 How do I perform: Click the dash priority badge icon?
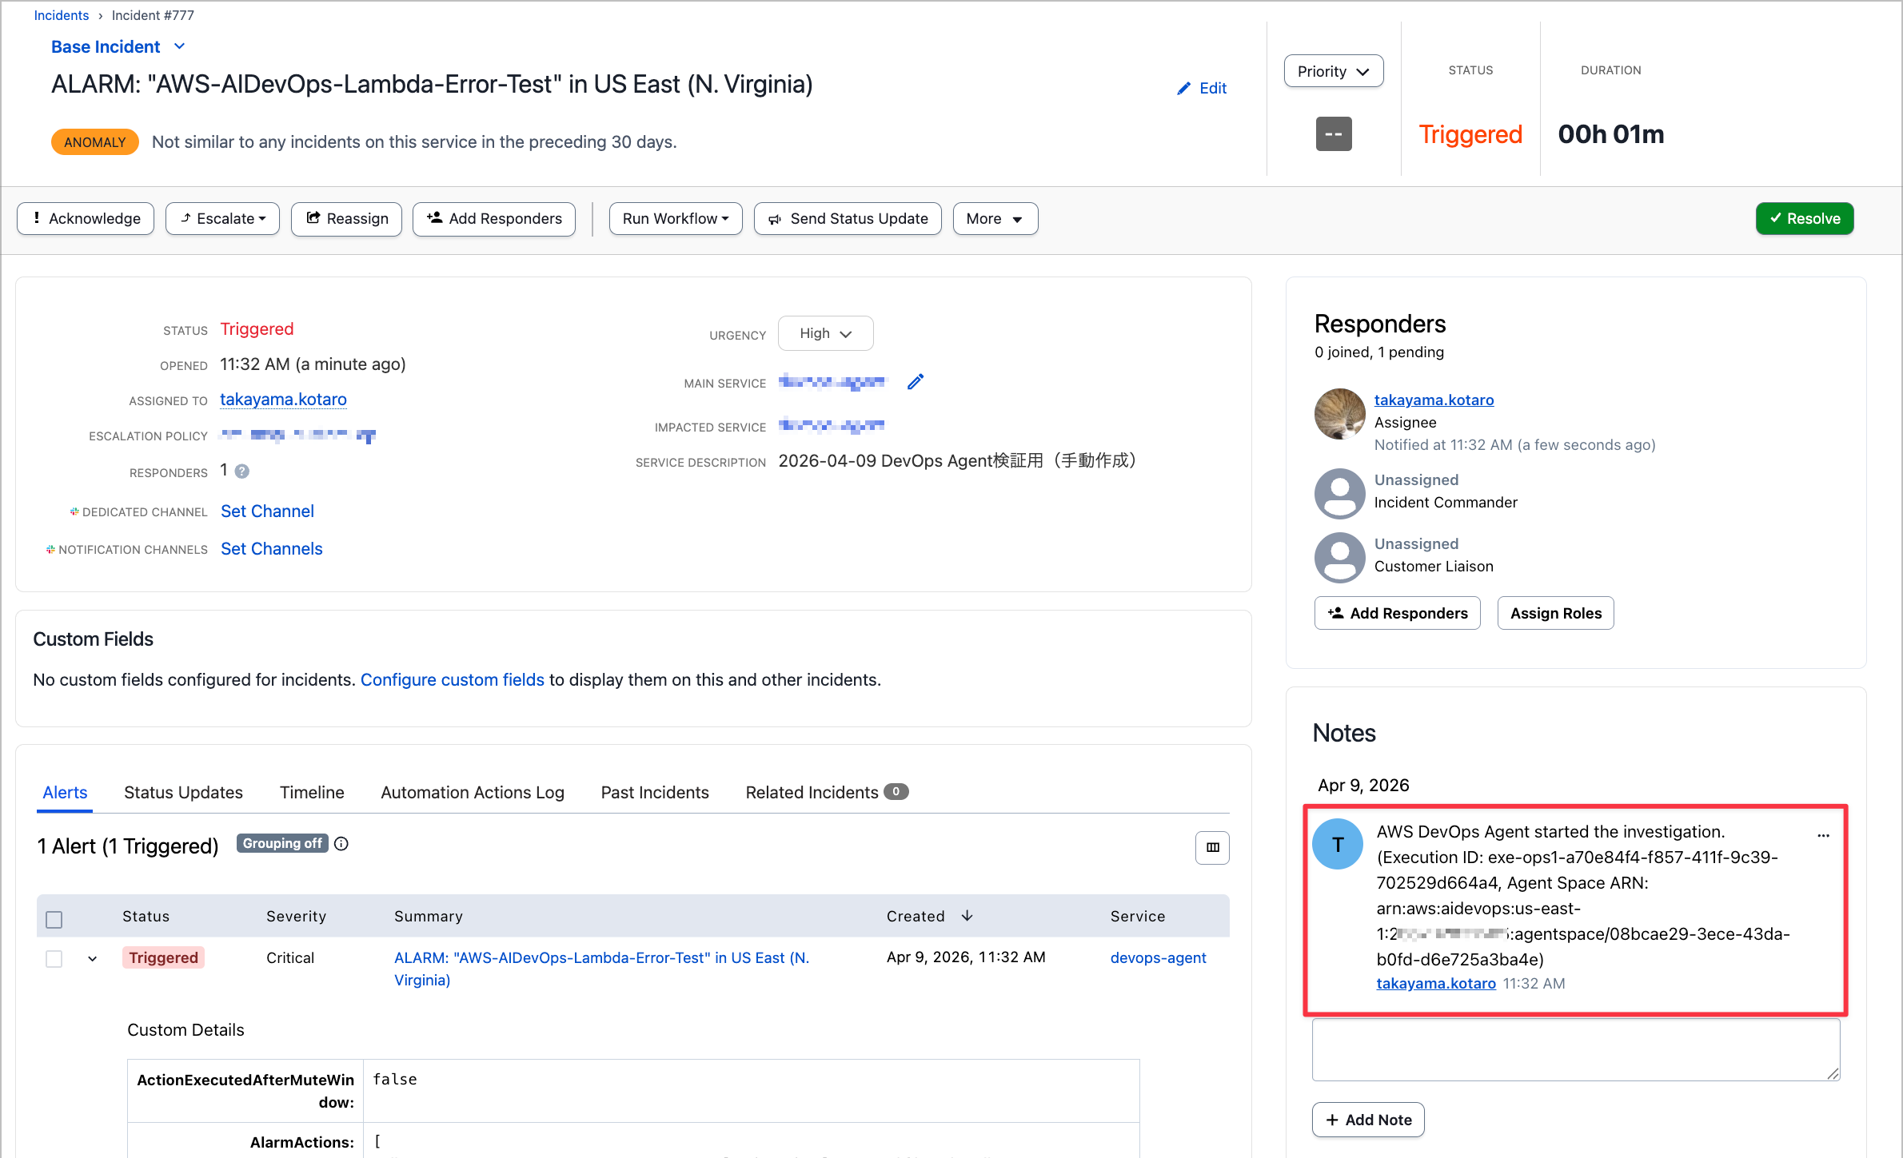1334,134
